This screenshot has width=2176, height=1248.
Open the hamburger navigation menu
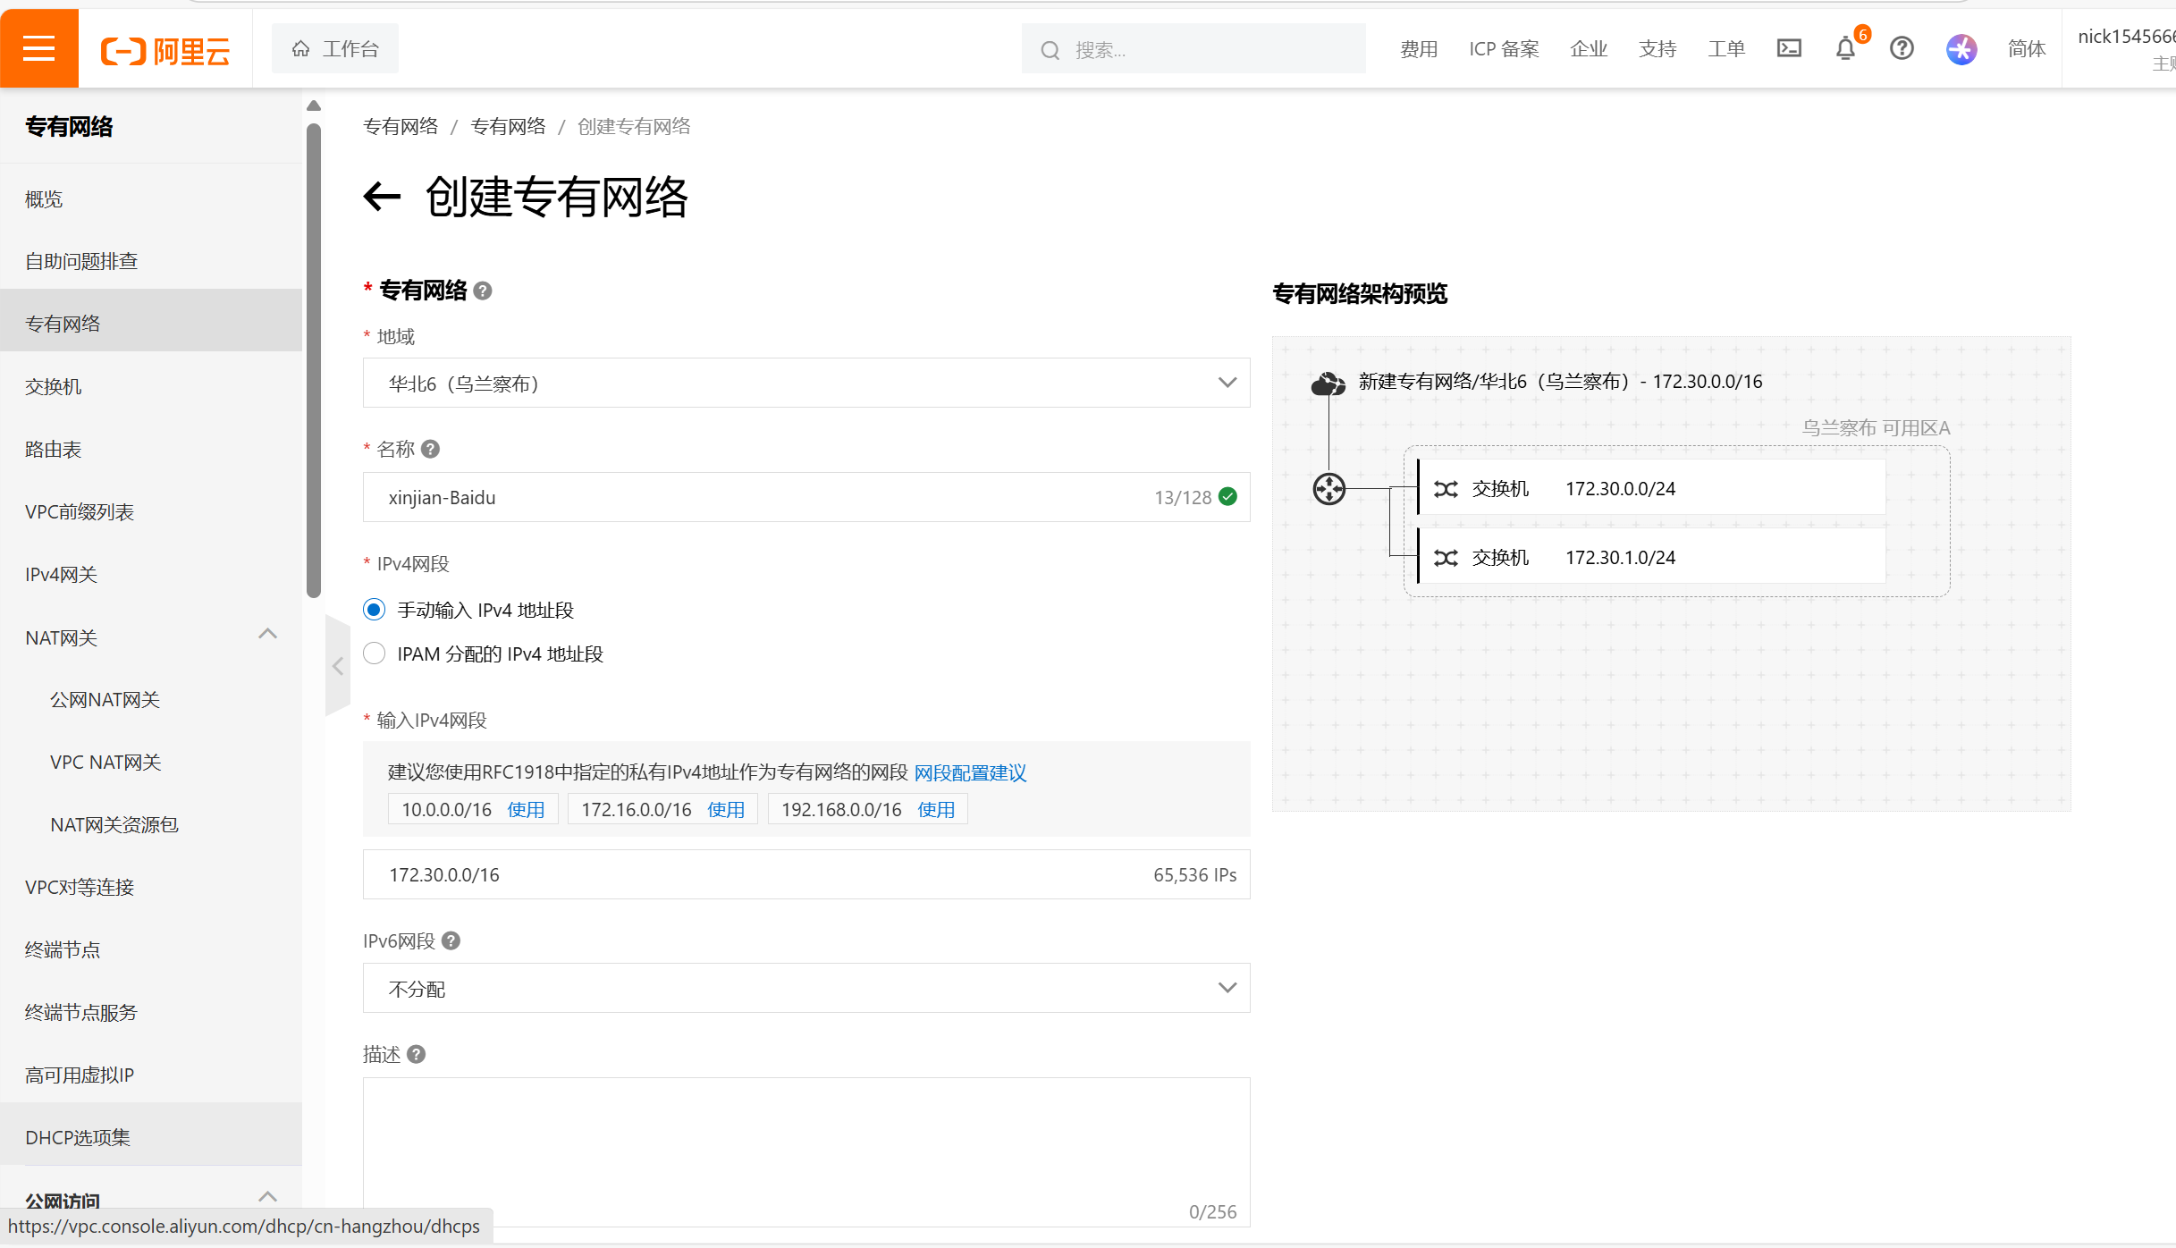(39, 48)
